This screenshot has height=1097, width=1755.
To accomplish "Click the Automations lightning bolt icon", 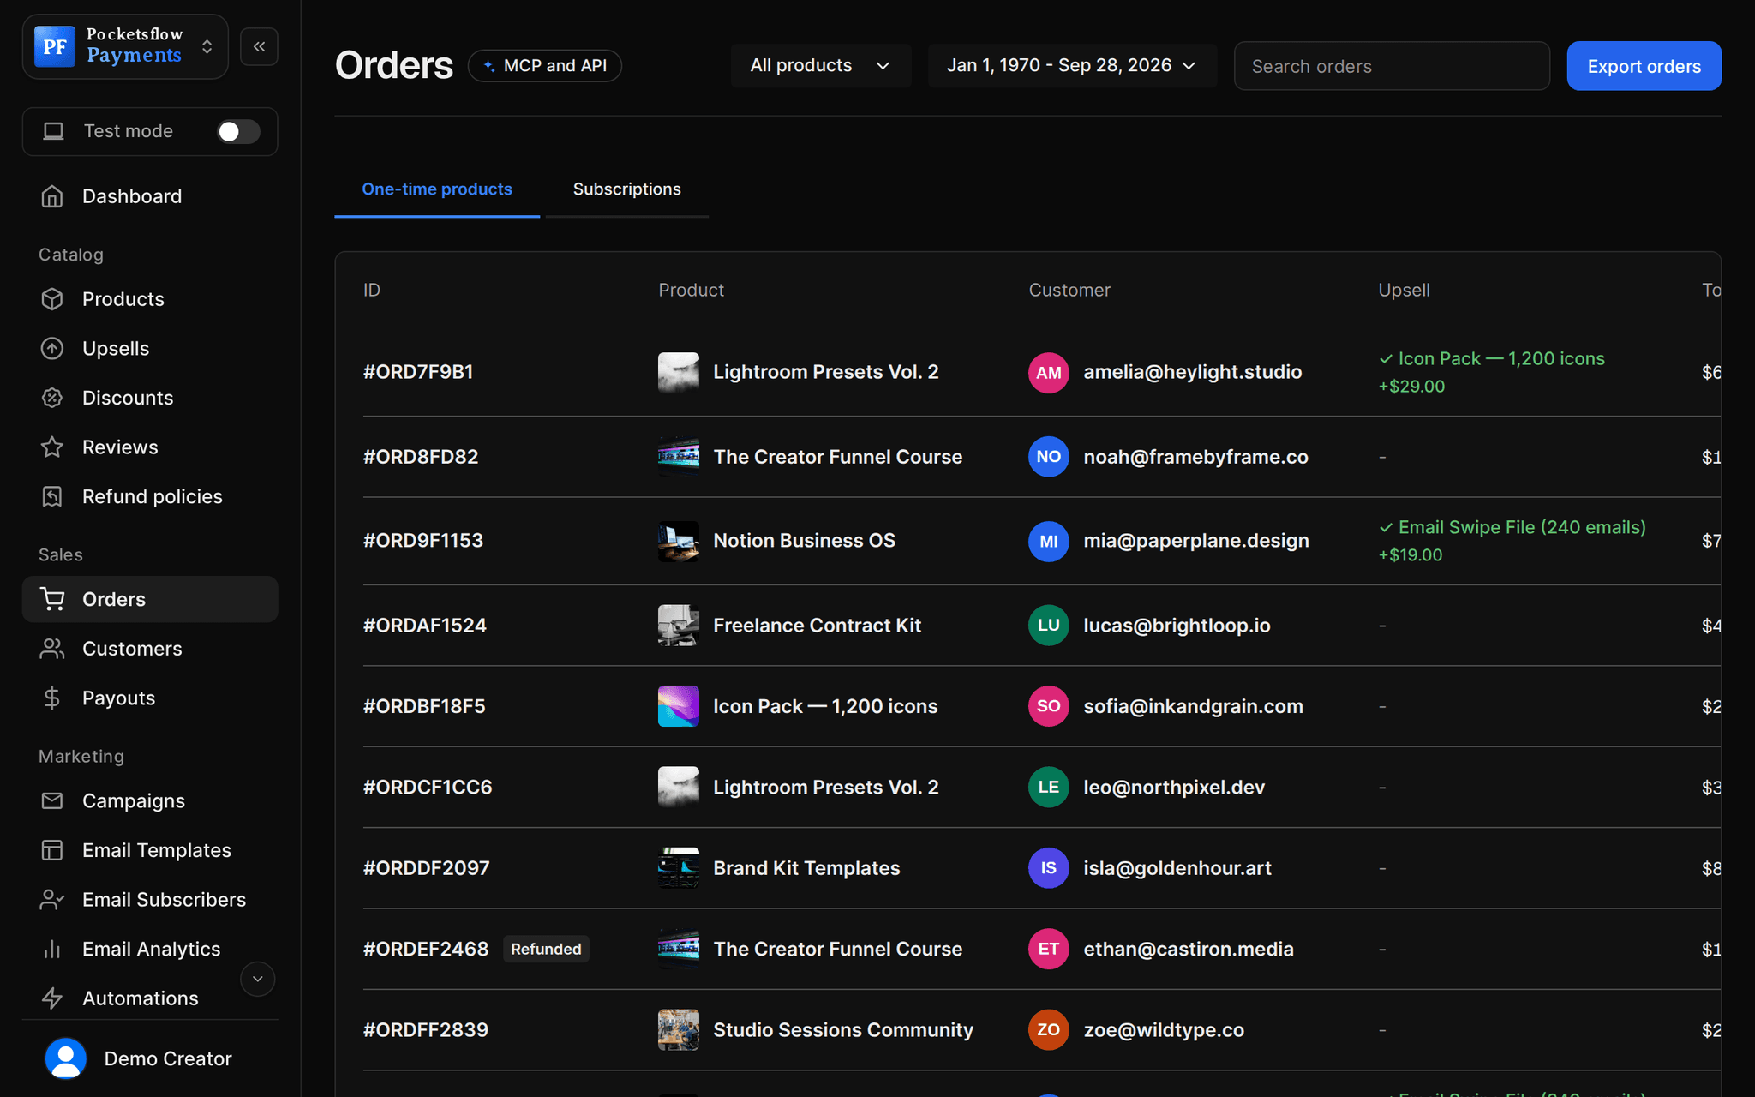I will 52,998.
